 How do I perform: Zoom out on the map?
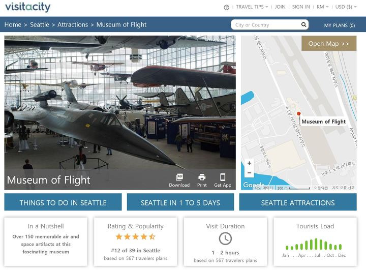coord(249,173)
